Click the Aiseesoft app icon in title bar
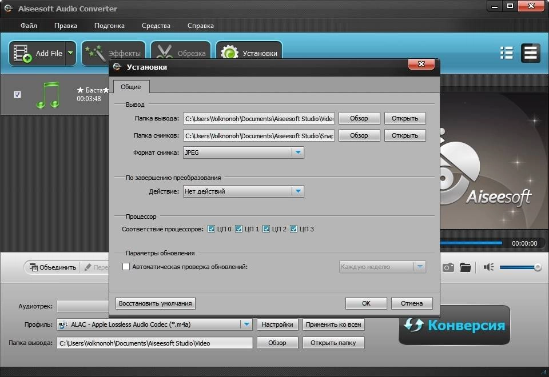The width and height of the screenshot is (549, 377). pyautogui.click(x=7, y=9)
